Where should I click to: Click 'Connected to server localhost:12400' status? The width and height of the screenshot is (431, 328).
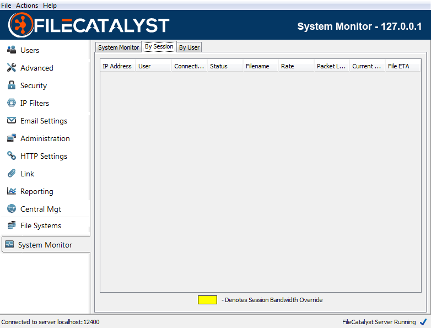[x=50, y=322]
